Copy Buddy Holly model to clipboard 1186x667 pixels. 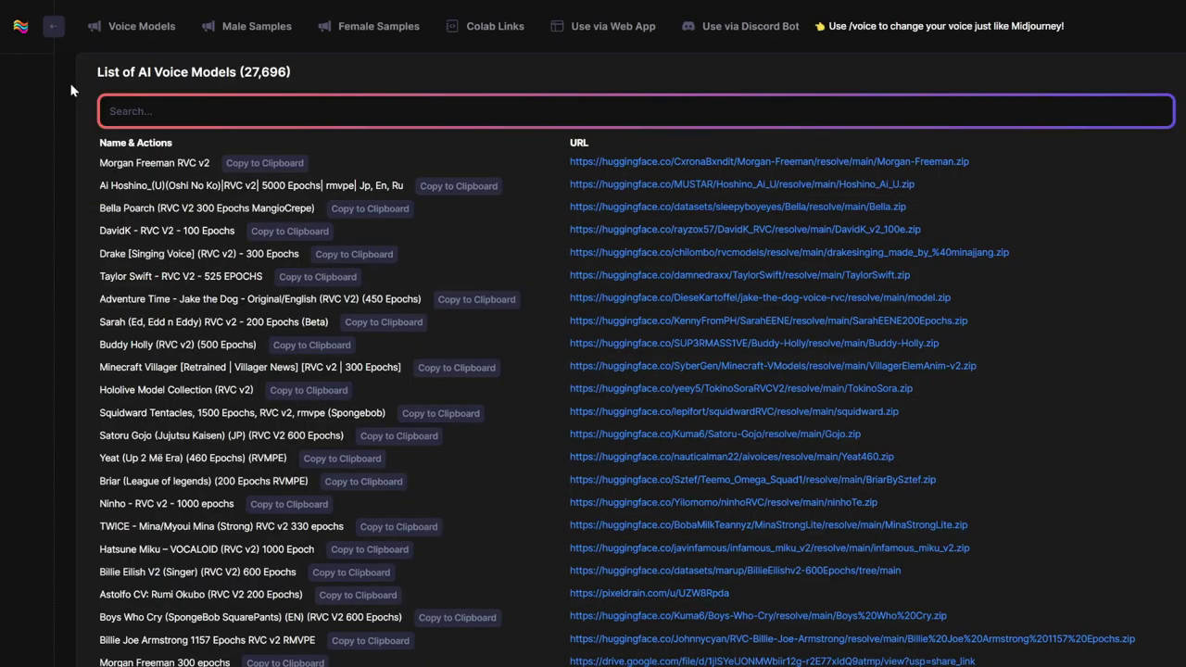click(x=311, y=345)
